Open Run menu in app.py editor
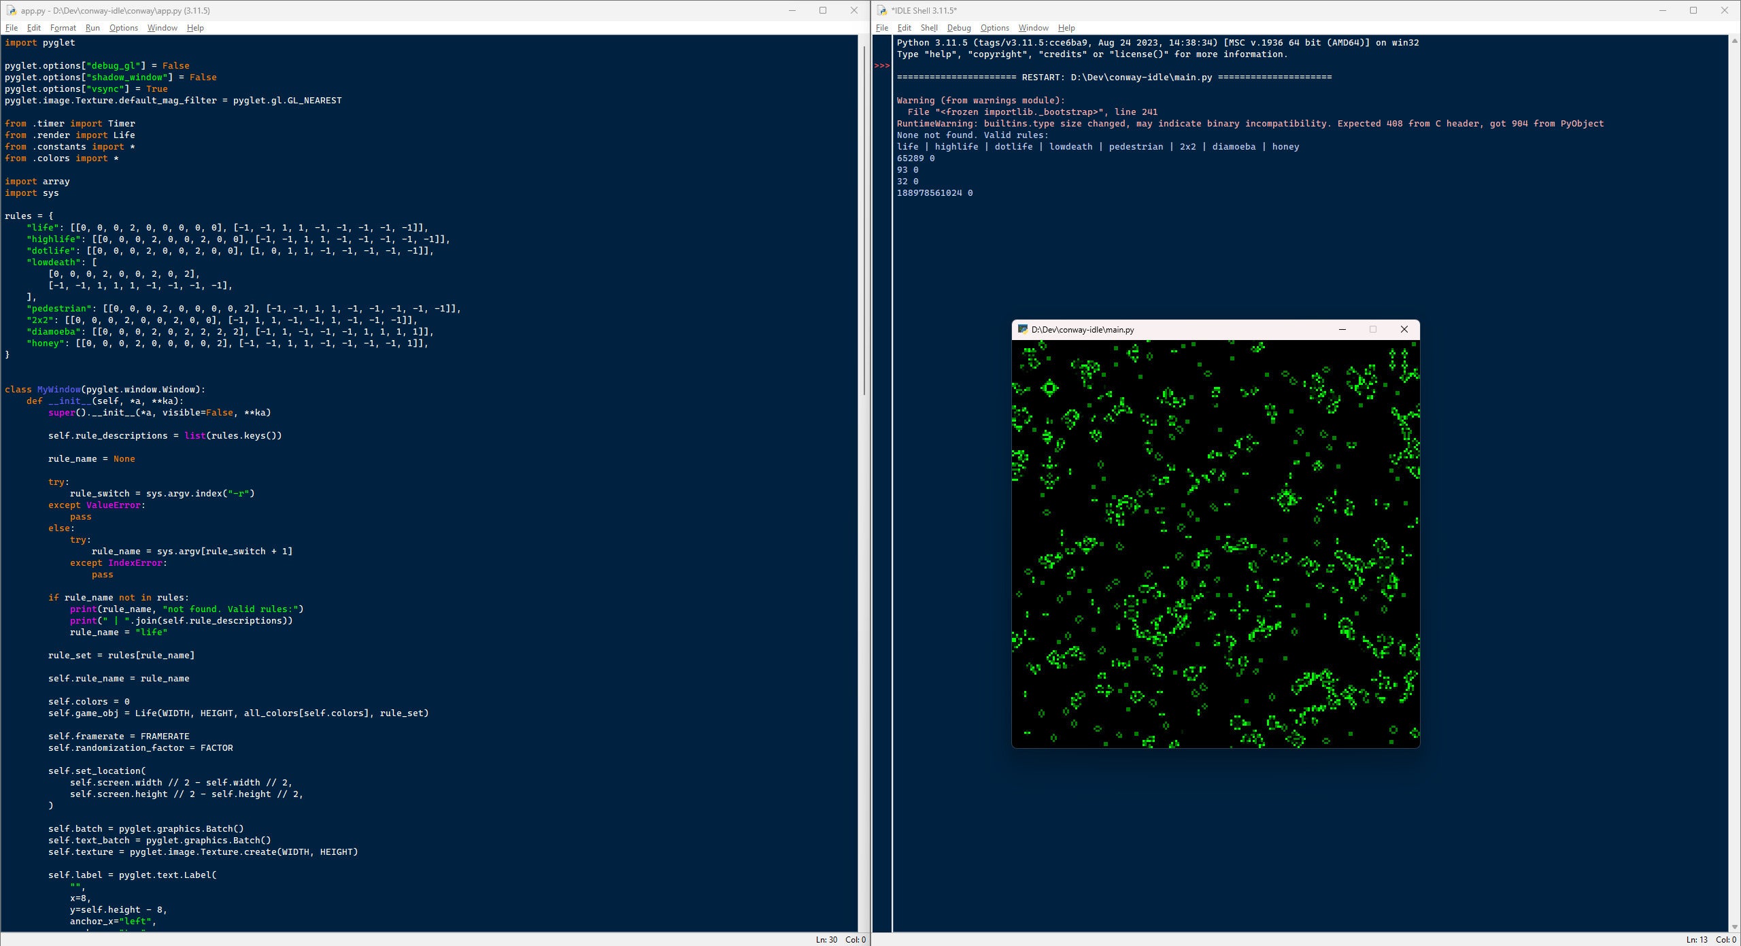The width and height of the screenshot is (1741, 946). (92, 28)
